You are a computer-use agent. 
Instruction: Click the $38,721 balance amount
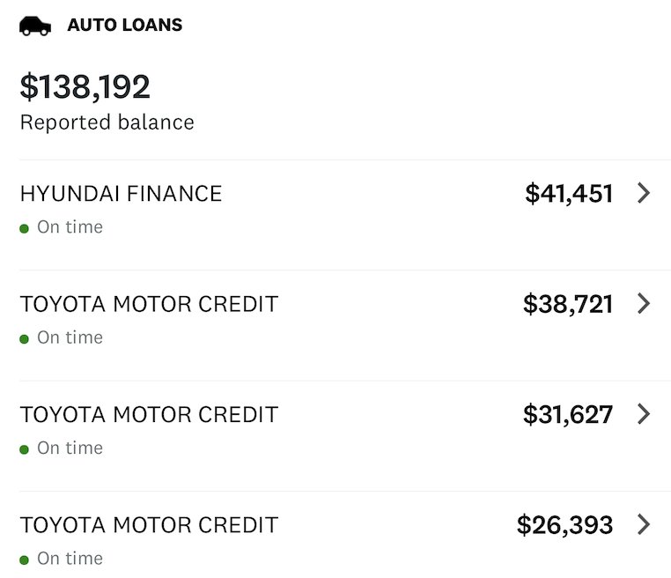pos(568,304)
